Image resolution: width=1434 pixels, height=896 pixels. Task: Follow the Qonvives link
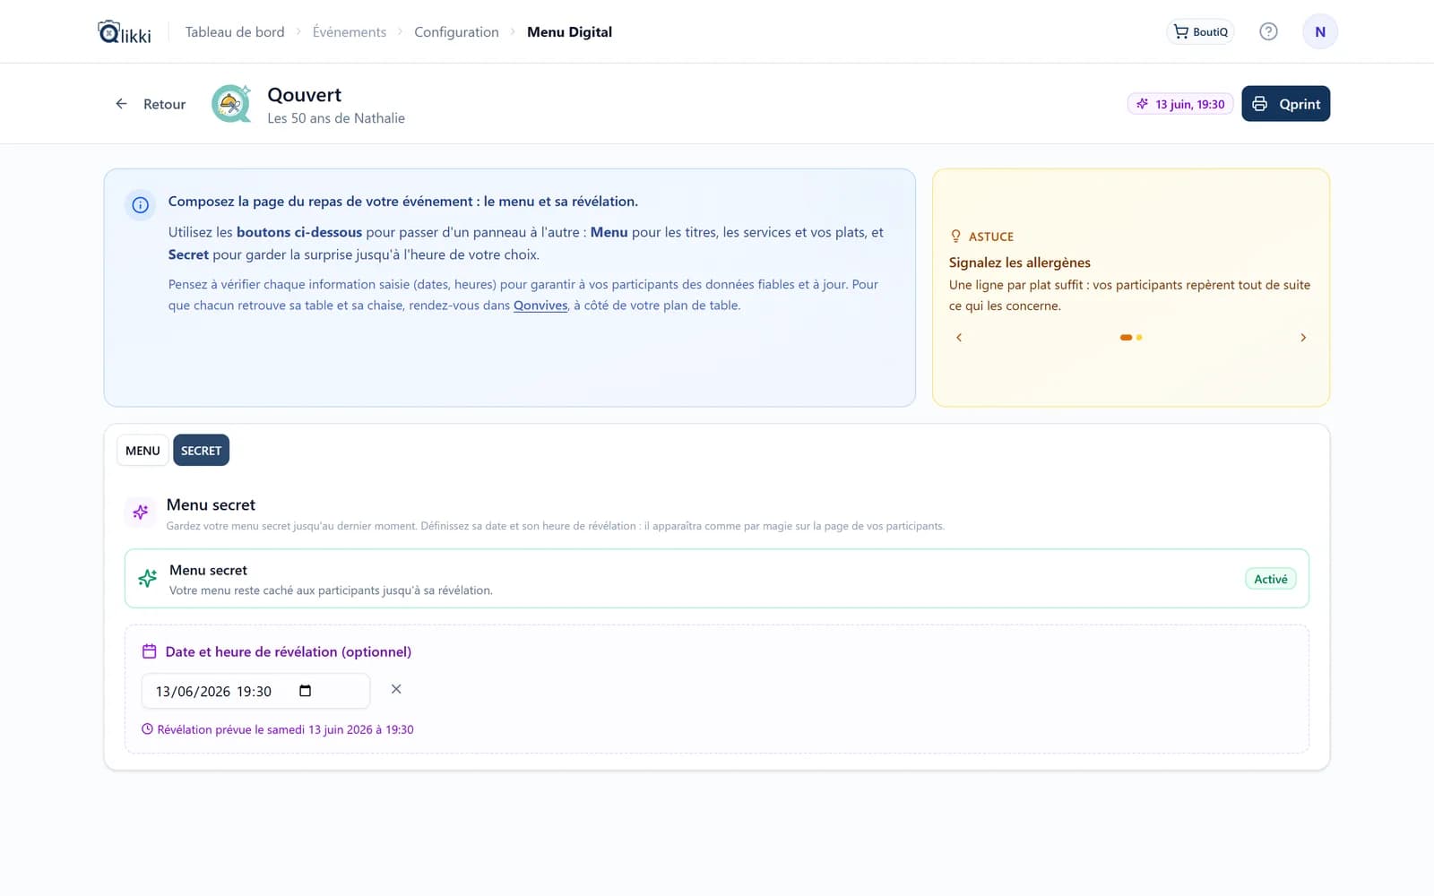click(x=540, y=306)
